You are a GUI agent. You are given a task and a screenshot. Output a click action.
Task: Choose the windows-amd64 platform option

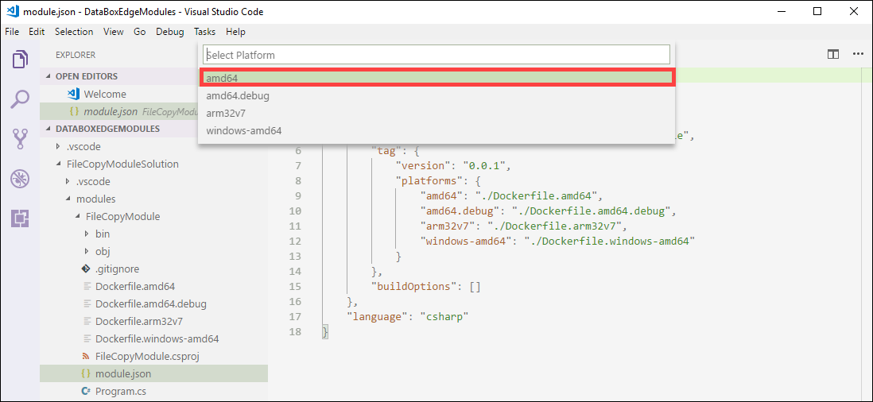[436, 130]
